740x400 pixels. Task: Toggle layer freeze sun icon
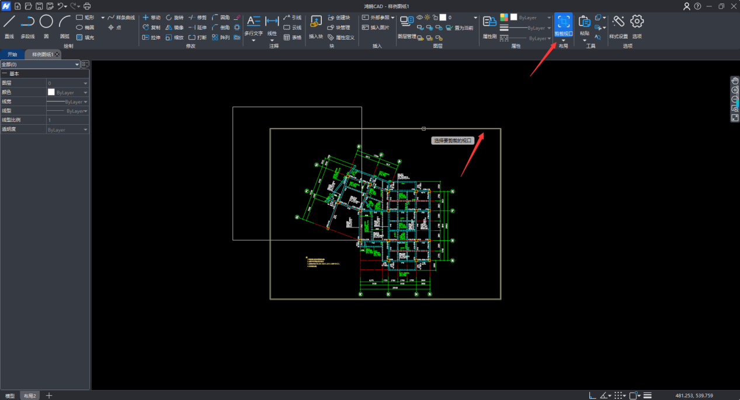[x=428, y=17]
